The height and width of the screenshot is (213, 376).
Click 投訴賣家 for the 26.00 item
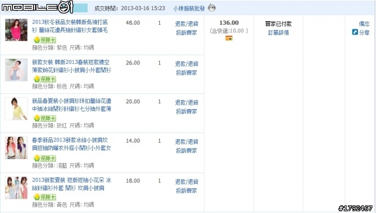point(187,73)
